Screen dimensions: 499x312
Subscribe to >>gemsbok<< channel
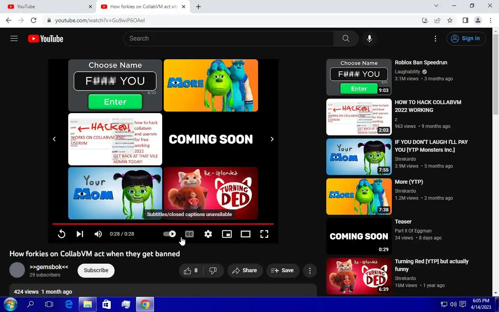tap(96, 270)
